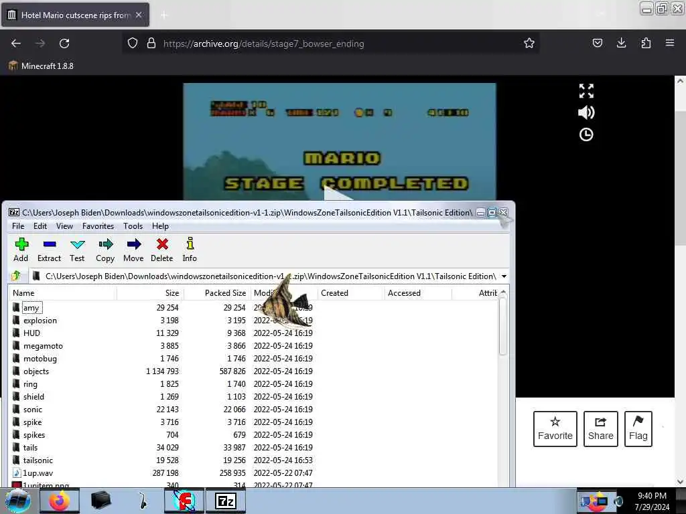Open the Minecraft 1.8.8 bookmark
The width and height of the screenshot is (686, 514).
[41, 66]
